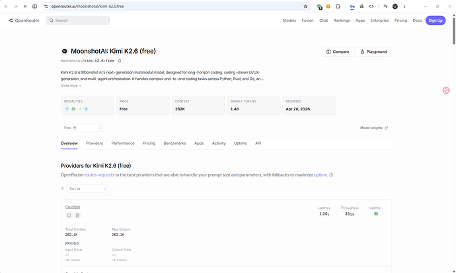Screen dimensions: 456x273
Task: Open the Crucible provider link
Action: pos(73,207)
